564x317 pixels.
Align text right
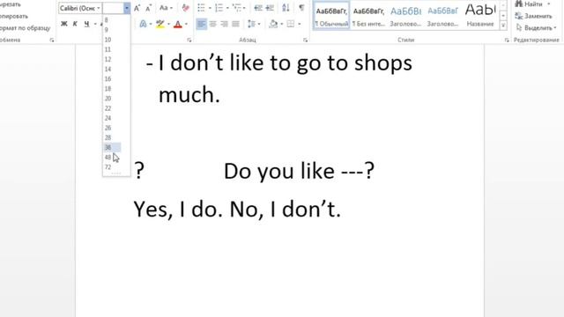point(225,24)
